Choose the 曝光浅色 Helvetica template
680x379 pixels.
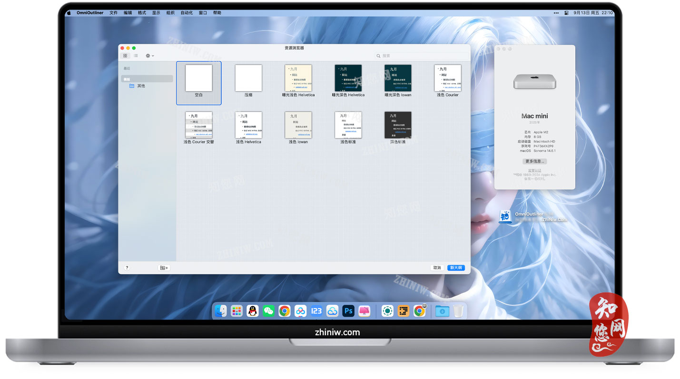tap(298, 78)
